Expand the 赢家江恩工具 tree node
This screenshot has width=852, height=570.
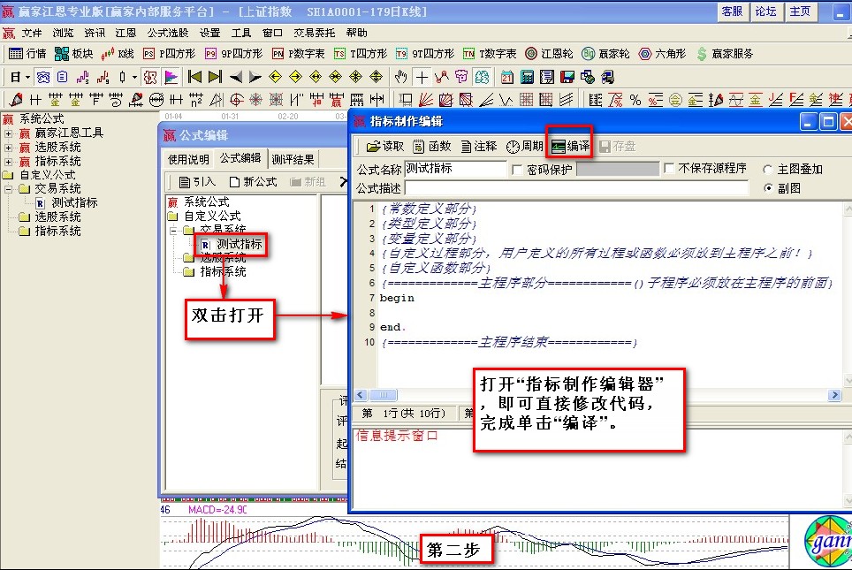9,133
